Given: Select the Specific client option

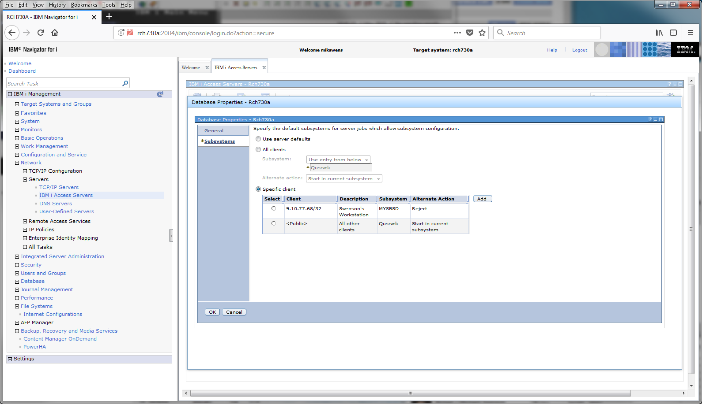Looking at the screenshot, I should click(258, 189).
